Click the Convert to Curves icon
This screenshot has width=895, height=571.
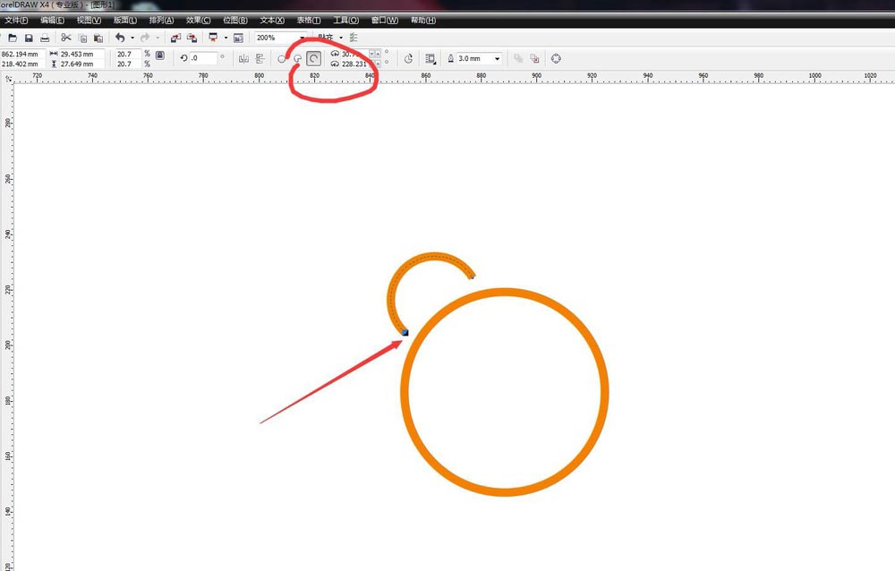click(556, 59)
